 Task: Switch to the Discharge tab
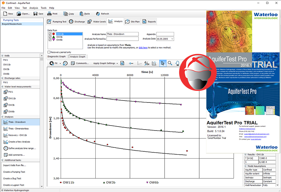pyautogui.click(x=77, y=21)
